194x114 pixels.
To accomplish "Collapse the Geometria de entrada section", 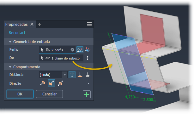I will [10, 42].
